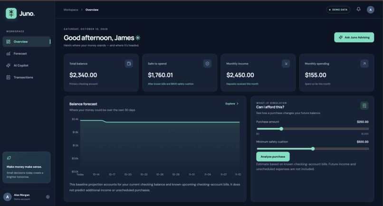Click the Workspace breadcrumb link
Screen dimensions: 383x206
point(71,10)
